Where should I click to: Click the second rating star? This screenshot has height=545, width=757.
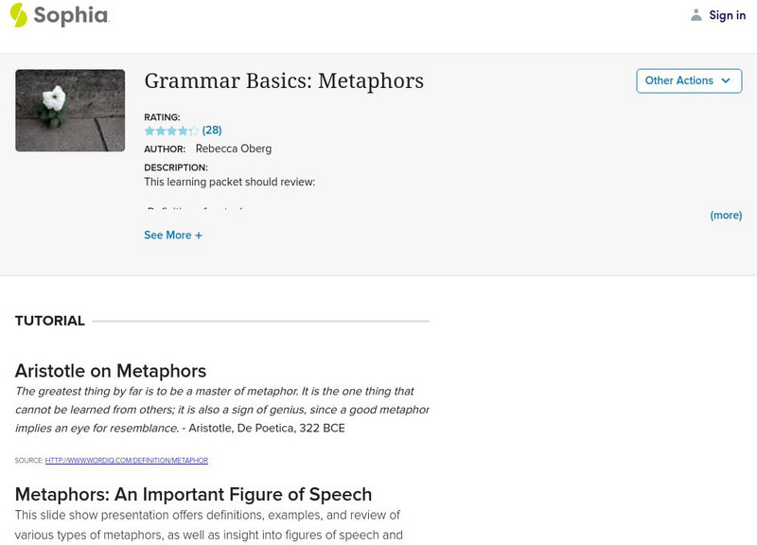[160, 131]
